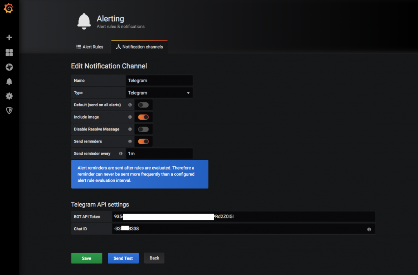
Task: Click the large Alerting bell header icon
Action: click(84, 21)
